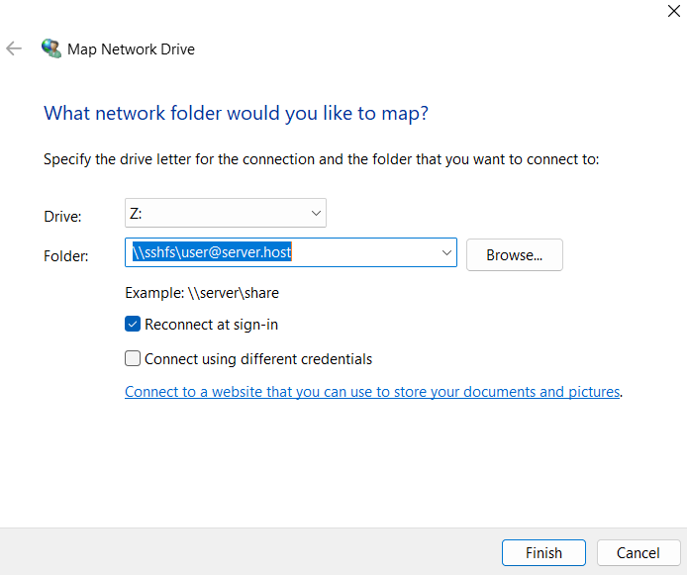The image size is (687, 575).
Task: Open the Connect to a website link
Action: pyautogui.click(x=372, y=392)
